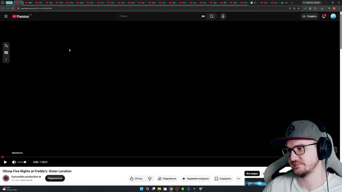342x192 pixels.
Task: Switch to the ЧЕЛК tab
Action: pos(121,3)
